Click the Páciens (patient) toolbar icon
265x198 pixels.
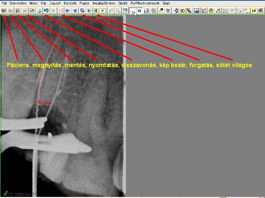coord(4,11)
